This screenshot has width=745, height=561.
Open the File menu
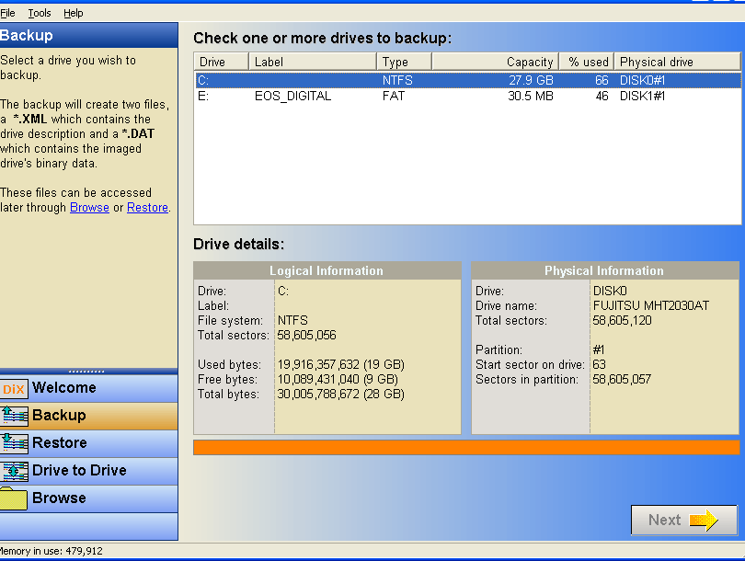pos(9,13)
